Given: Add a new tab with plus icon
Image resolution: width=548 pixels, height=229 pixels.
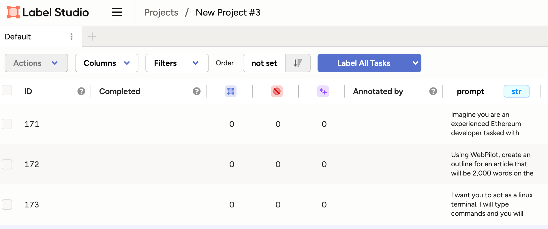Looking at the screenshot, I should pyautogui.click(x=92, y=37).
